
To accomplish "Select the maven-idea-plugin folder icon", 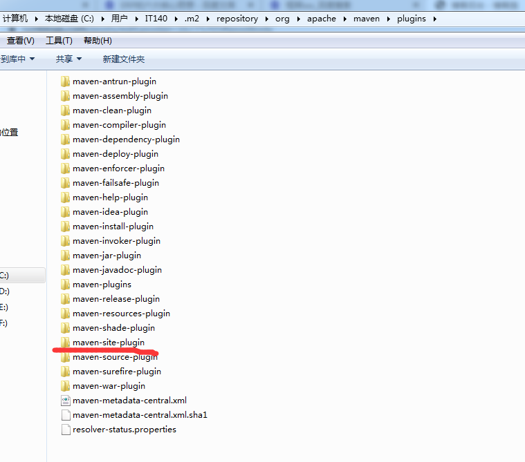I will (65, 212).
